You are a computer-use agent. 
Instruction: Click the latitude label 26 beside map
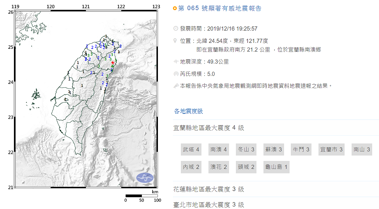click(x=10, y=12)
